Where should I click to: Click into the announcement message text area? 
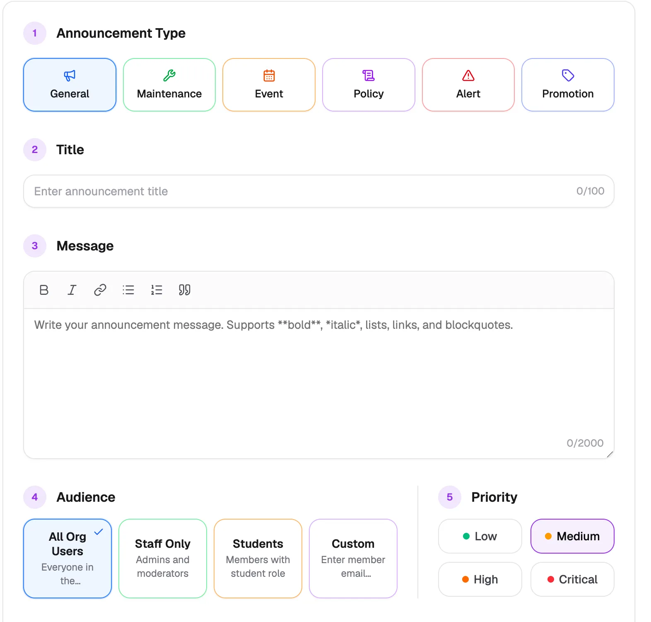tap(319, 383)
